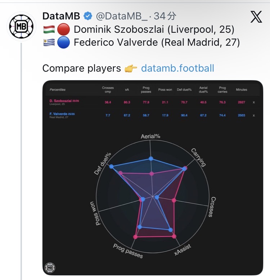Remove the D. Szoboszlai row with x
Viewport: 270px width, 280px height.
[x=253, y=102]
